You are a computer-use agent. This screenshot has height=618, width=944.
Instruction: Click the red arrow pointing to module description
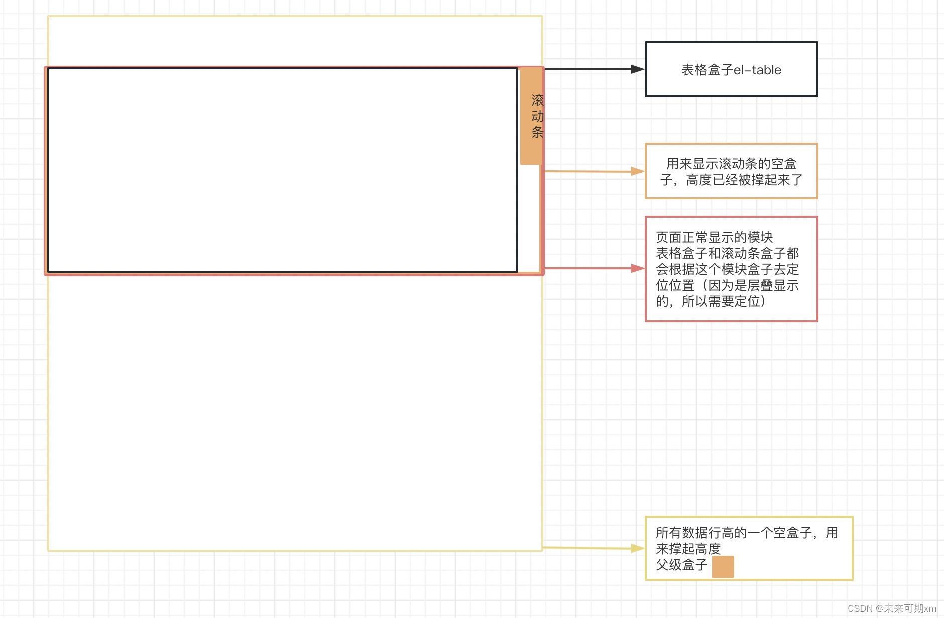coord(593,269)
